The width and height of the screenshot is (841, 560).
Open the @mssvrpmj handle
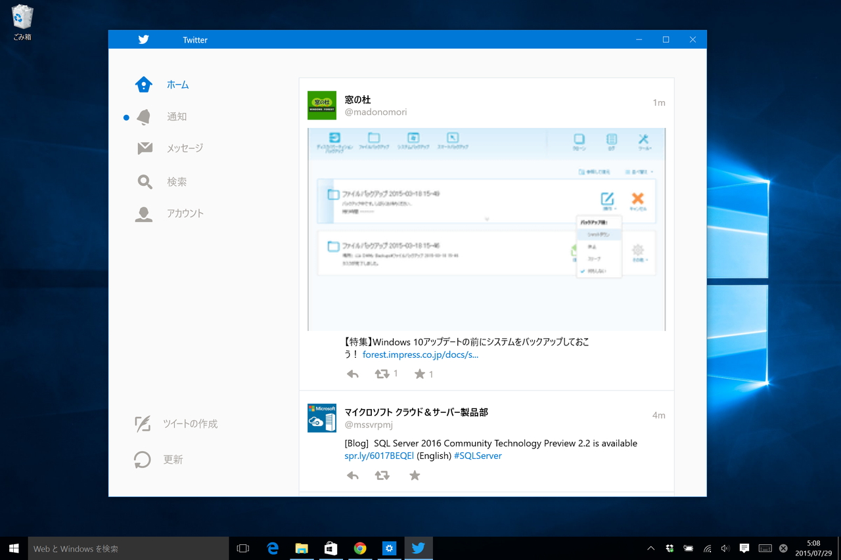click(369, 425)
